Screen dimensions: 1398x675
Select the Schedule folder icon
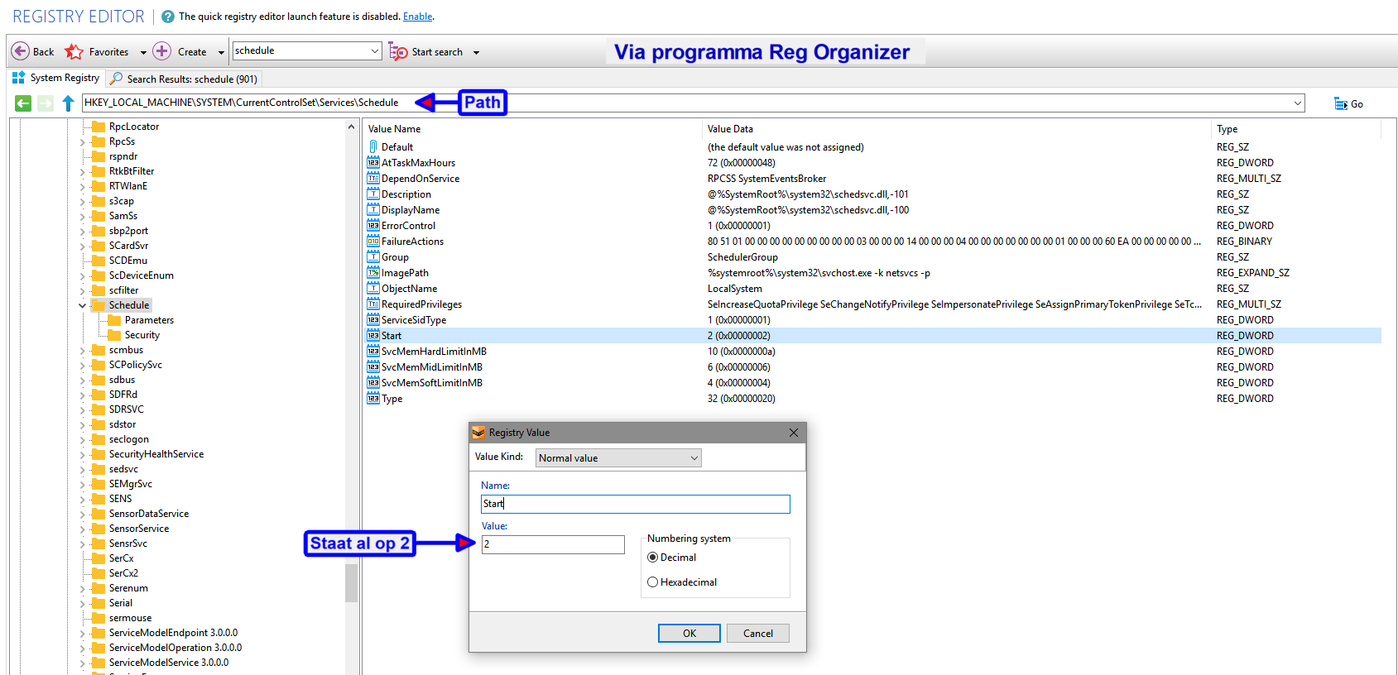98,305
